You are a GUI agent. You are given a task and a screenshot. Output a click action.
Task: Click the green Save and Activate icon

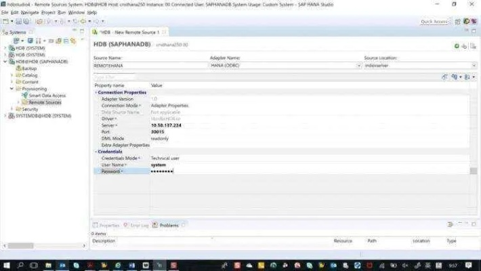tap(457, 45)
